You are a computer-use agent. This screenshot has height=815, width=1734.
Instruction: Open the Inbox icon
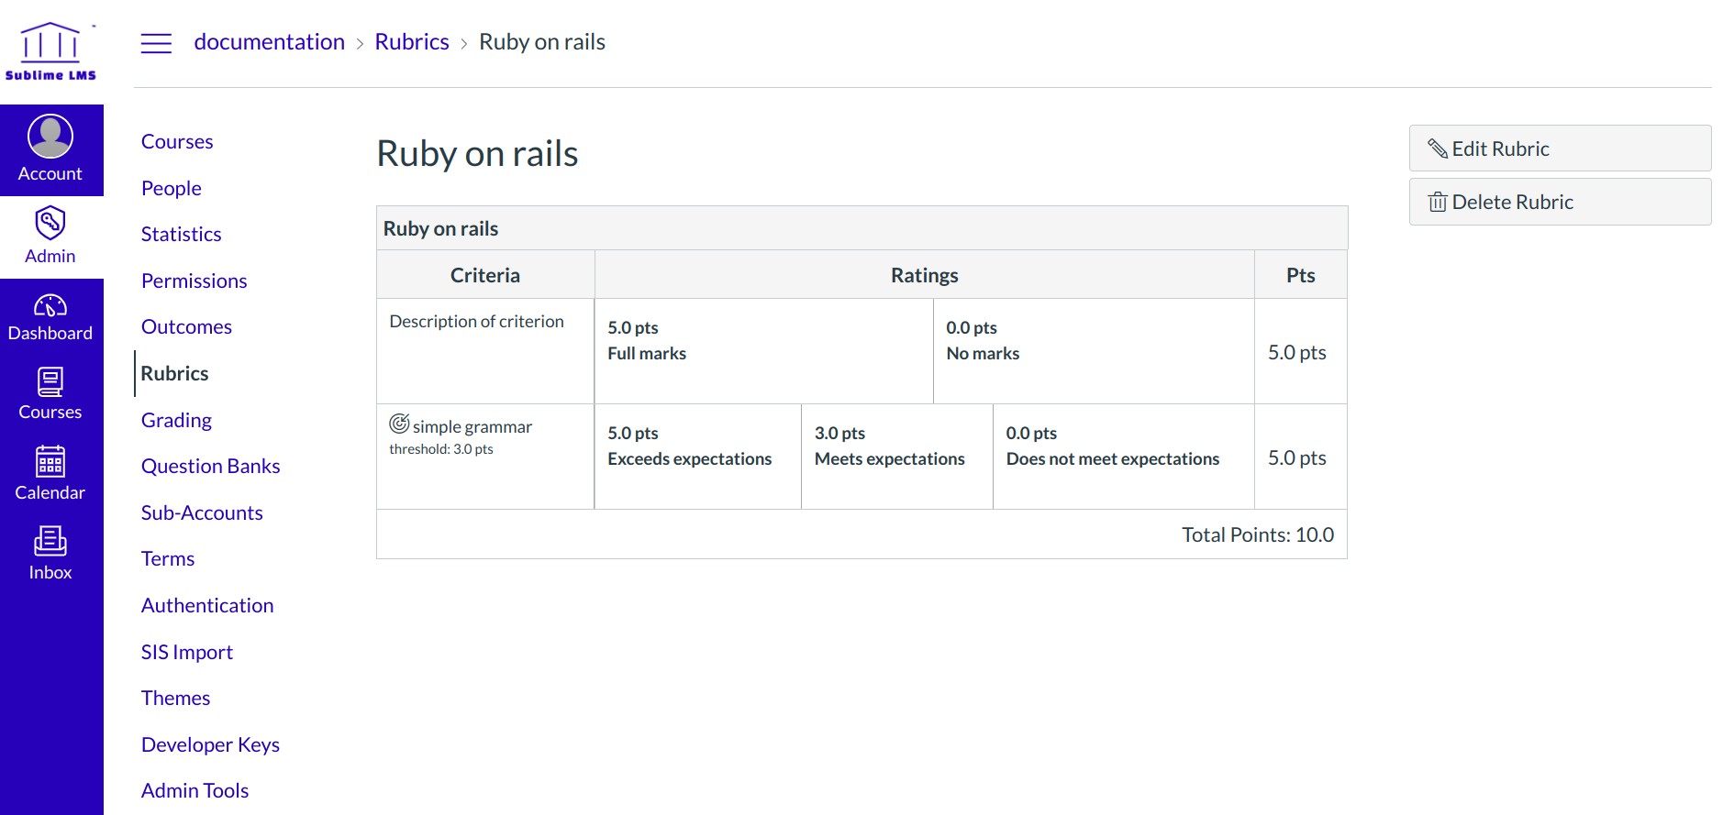coord(50,541)
